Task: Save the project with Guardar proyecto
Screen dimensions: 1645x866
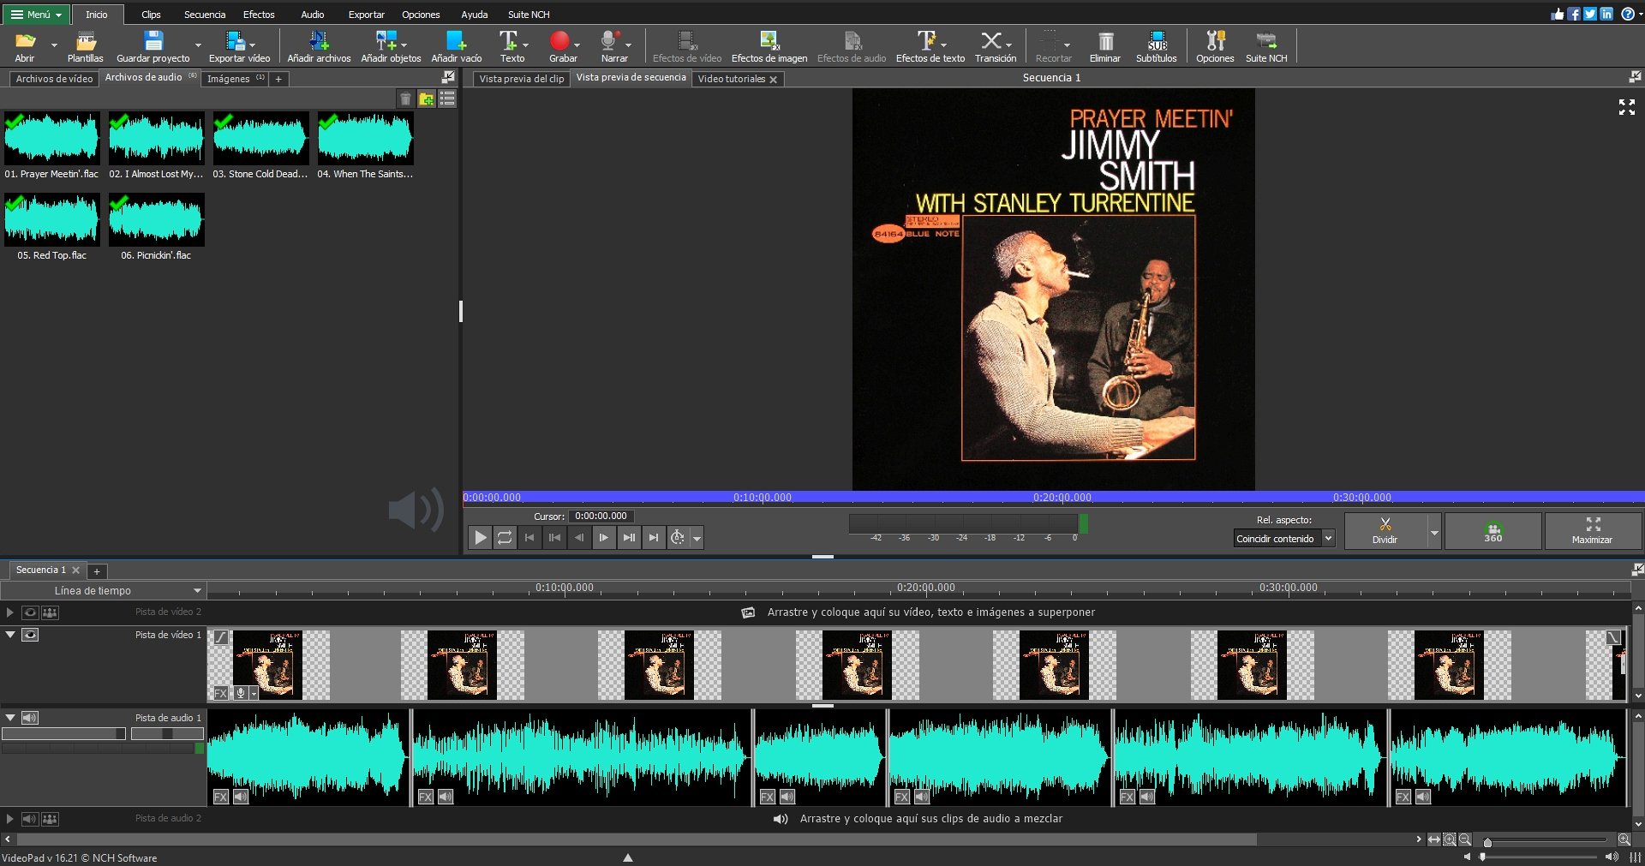Action: tap(153, 46)
